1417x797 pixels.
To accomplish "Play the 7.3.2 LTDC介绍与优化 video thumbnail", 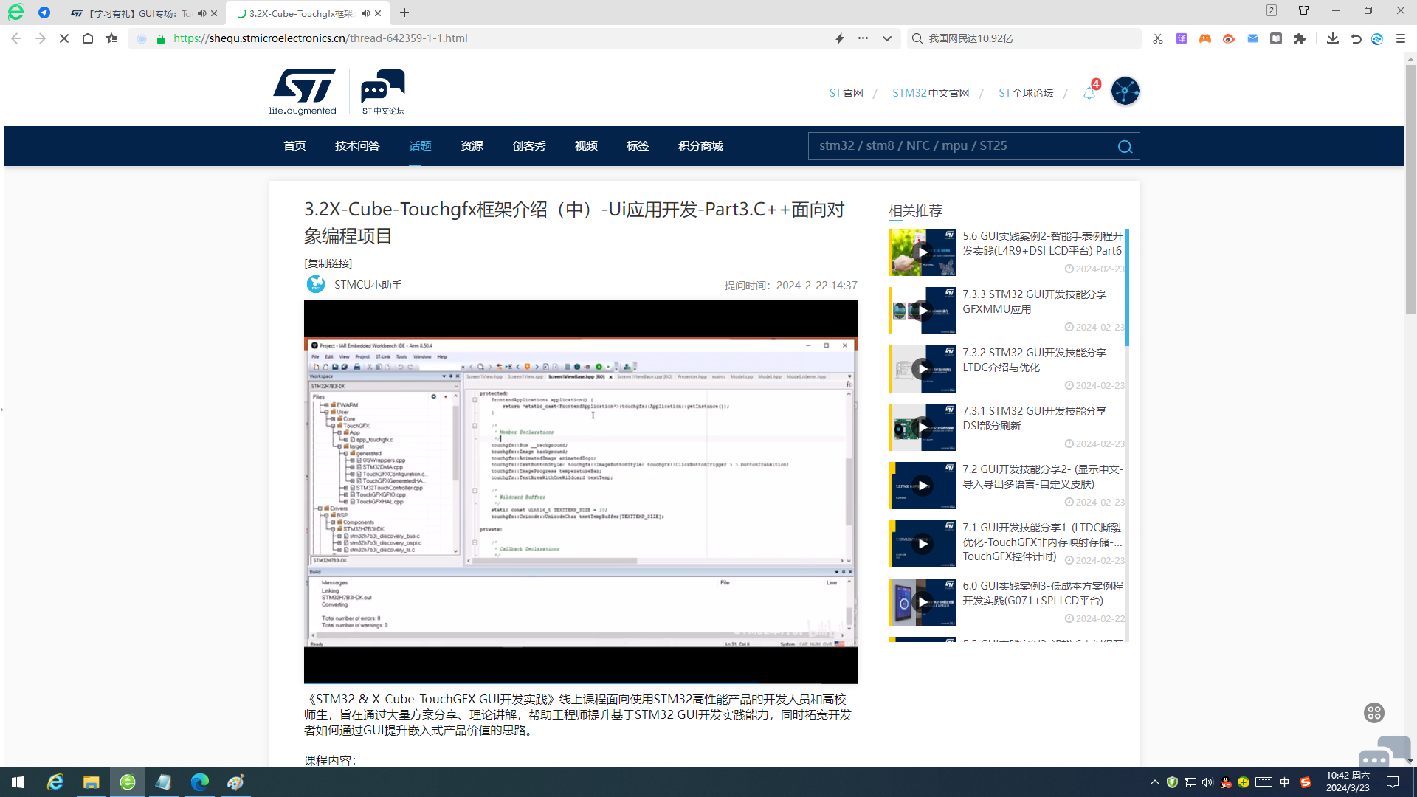I will [923, 369].
